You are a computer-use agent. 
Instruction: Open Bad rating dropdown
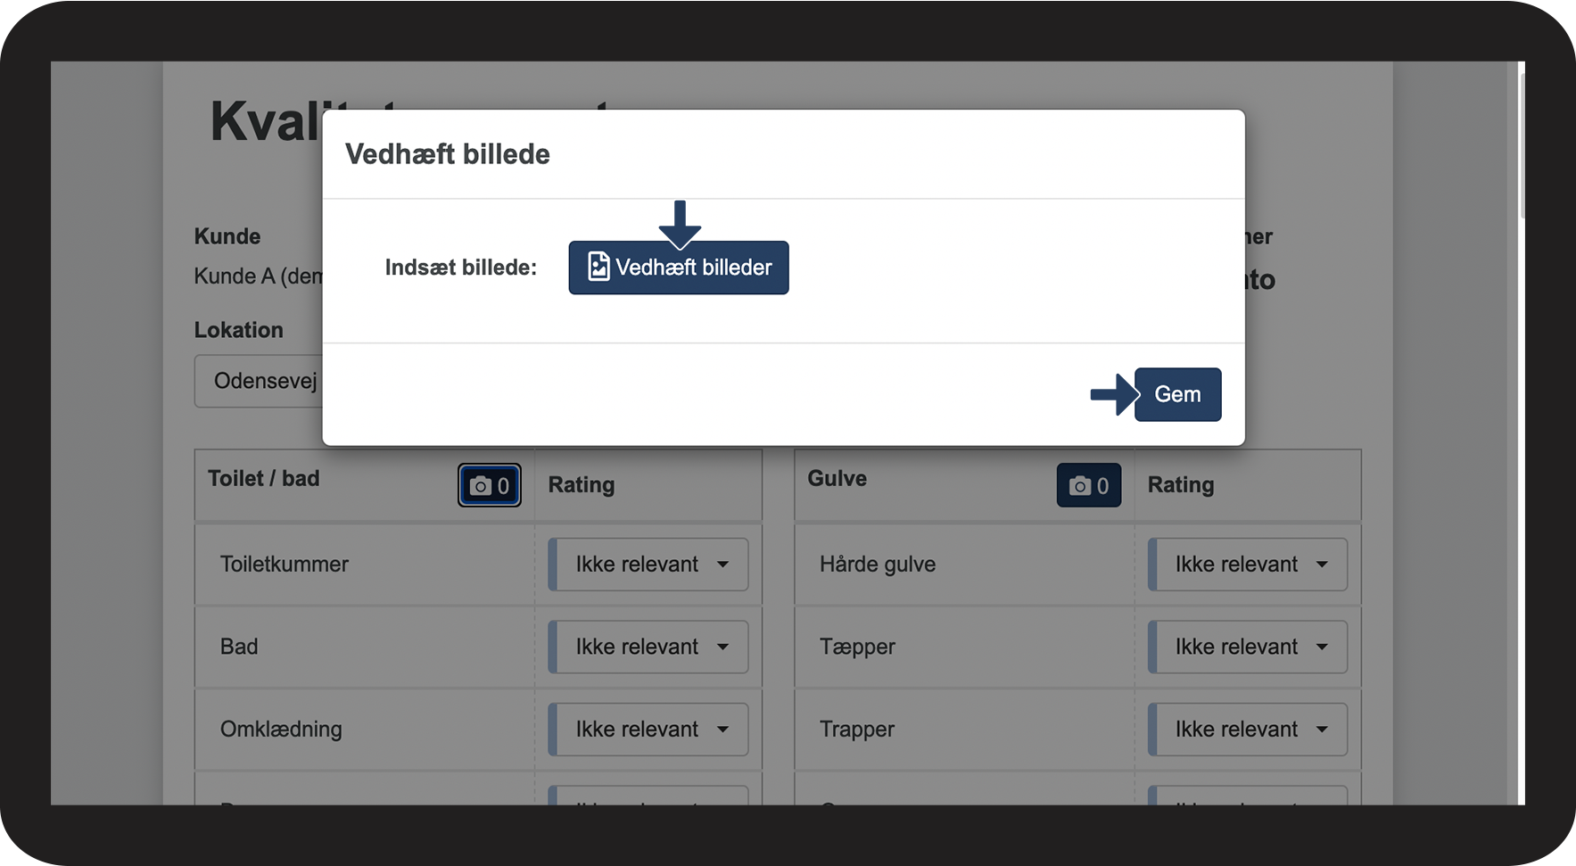pos(648,647)
